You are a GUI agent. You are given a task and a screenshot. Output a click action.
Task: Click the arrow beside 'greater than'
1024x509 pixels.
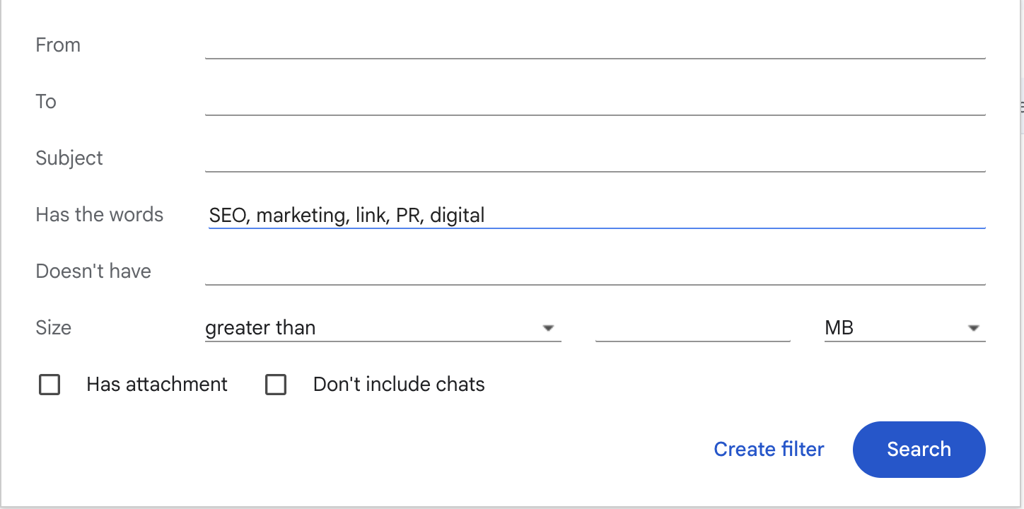[x=547, y=329]
